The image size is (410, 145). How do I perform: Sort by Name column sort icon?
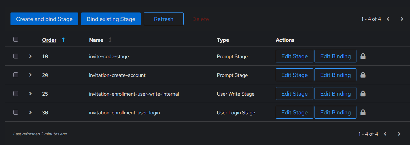110,40
